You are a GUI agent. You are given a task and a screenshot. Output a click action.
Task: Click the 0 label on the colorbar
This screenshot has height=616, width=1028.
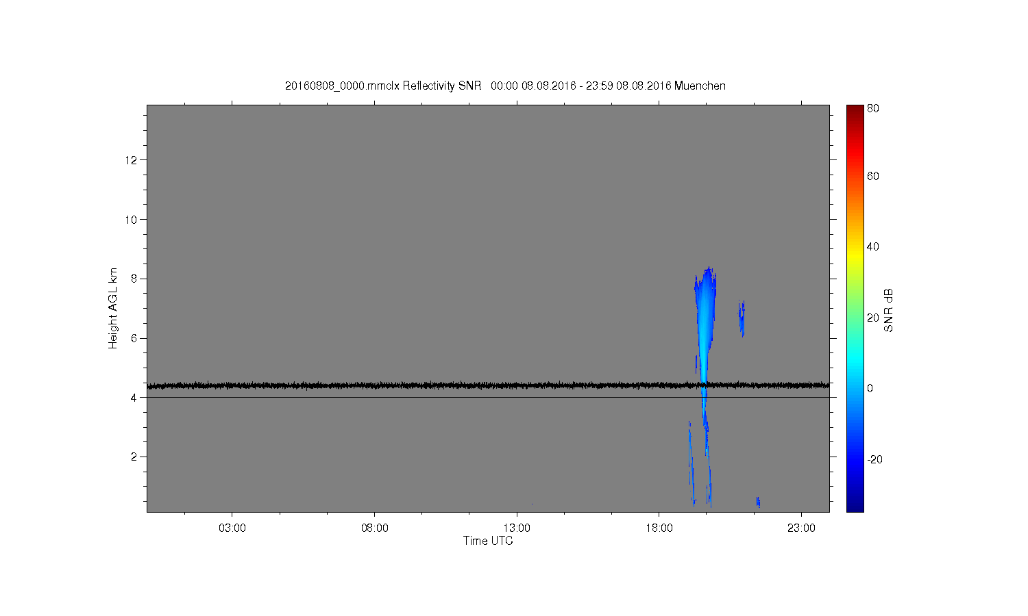click(870, 389)
